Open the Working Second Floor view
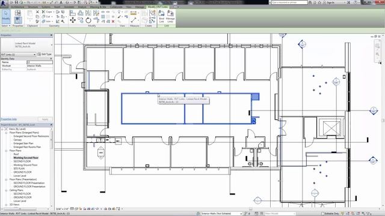Viewport: 385px width, 216px height. [x=26, y=158]
